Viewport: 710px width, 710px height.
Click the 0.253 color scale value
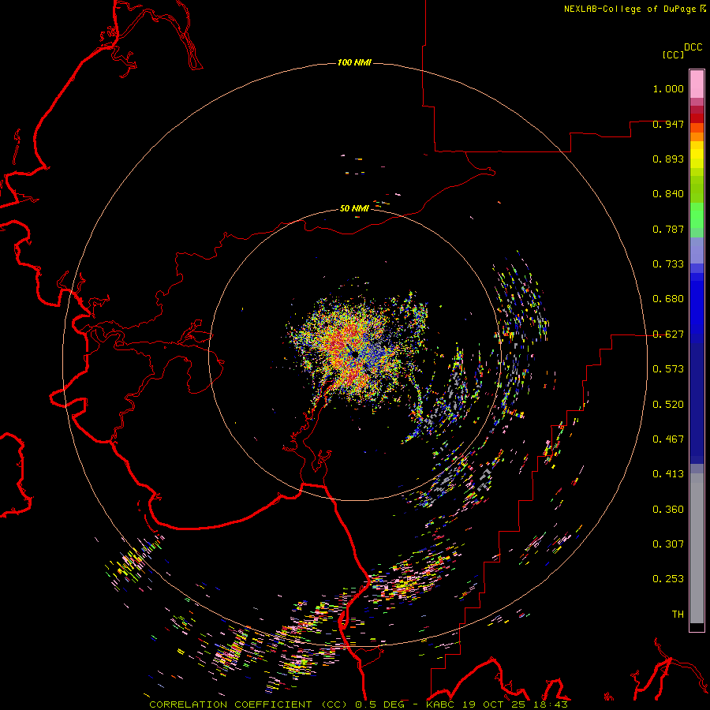point(668,579)
